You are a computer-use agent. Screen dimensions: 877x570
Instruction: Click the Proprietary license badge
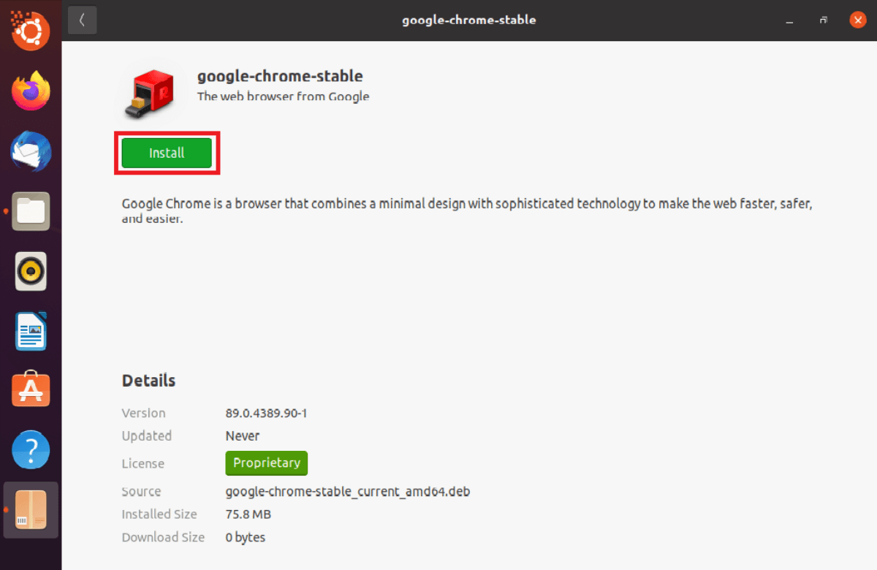point(266,463)
